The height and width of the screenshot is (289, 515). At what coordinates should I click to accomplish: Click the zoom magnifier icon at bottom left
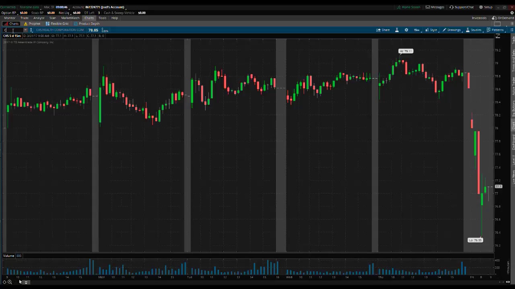pos(10,282)
